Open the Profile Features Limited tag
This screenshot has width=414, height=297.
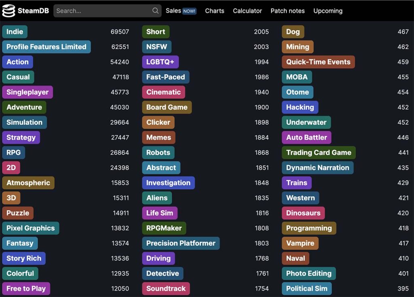(x=46, y=47)
